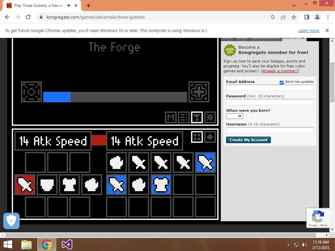This screenshot has width=335, height=251.
Task: Focus the Email Address field
Action: (270, 88)
